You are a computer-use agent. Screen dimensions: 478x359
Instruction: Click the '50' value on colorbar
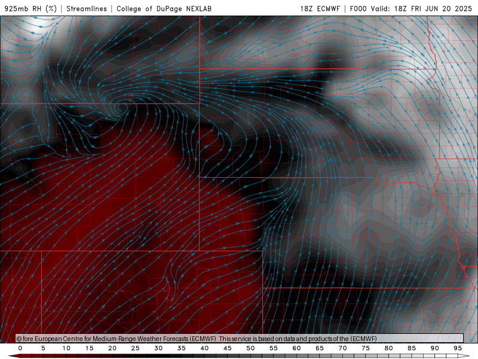250,348
